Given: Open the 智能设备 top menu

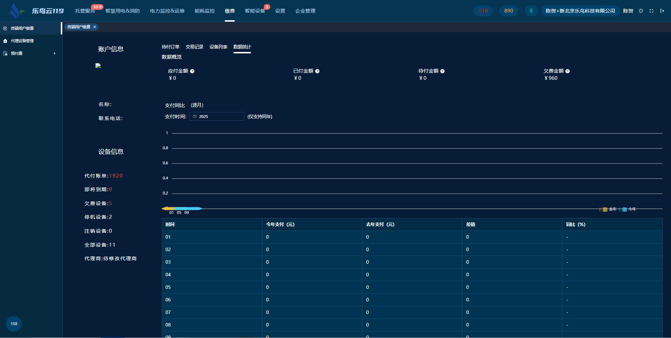Looking at the screenshot, I should click(255, 11).
